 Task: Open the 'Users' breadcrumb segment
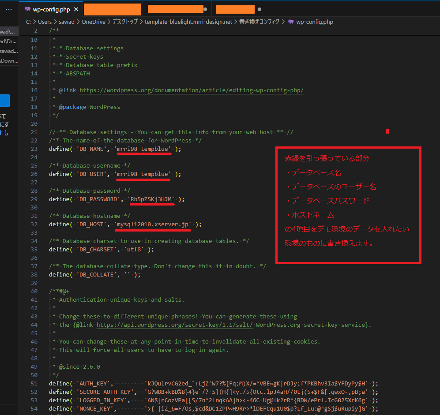pyautogui.click(x=45, y=22)
